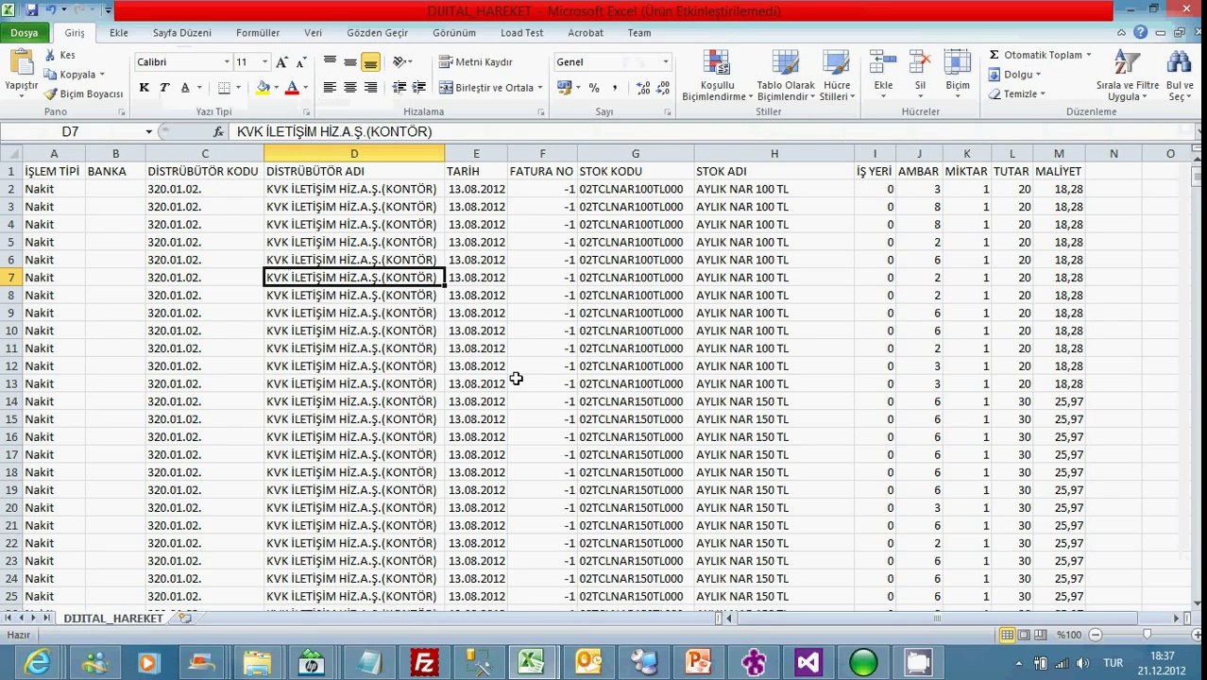The height and width of the screenshot is (680, 1207).
Task: Open Pano clipboard dialog launcher
Action: [122, 112]
